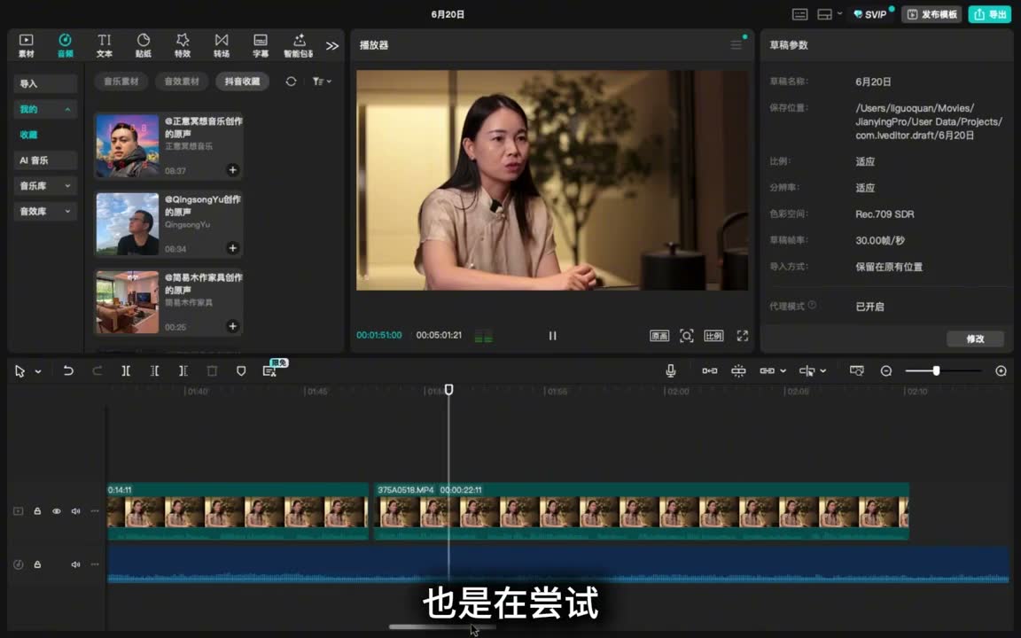Split the clip at playhead

pos(126,370)
